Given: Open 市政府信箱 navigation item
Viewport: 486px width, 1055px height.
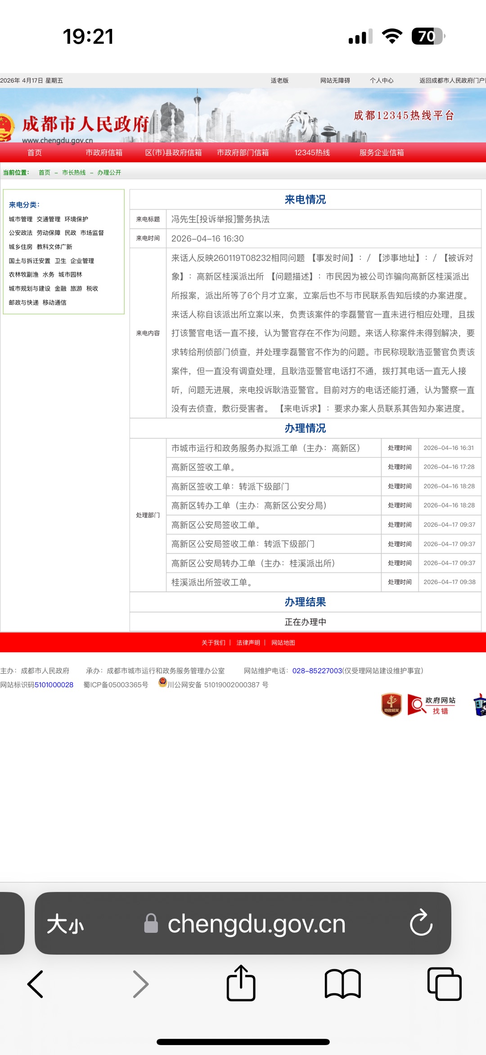Looking at the screenshot, I should [x=104, y=153].
